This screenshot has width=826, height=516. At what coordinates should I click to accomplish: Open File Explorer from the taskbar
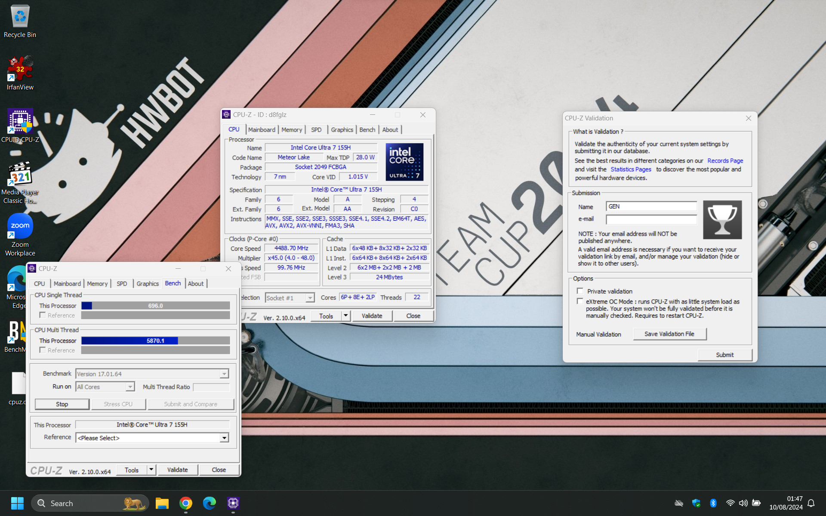pos(162,503)
